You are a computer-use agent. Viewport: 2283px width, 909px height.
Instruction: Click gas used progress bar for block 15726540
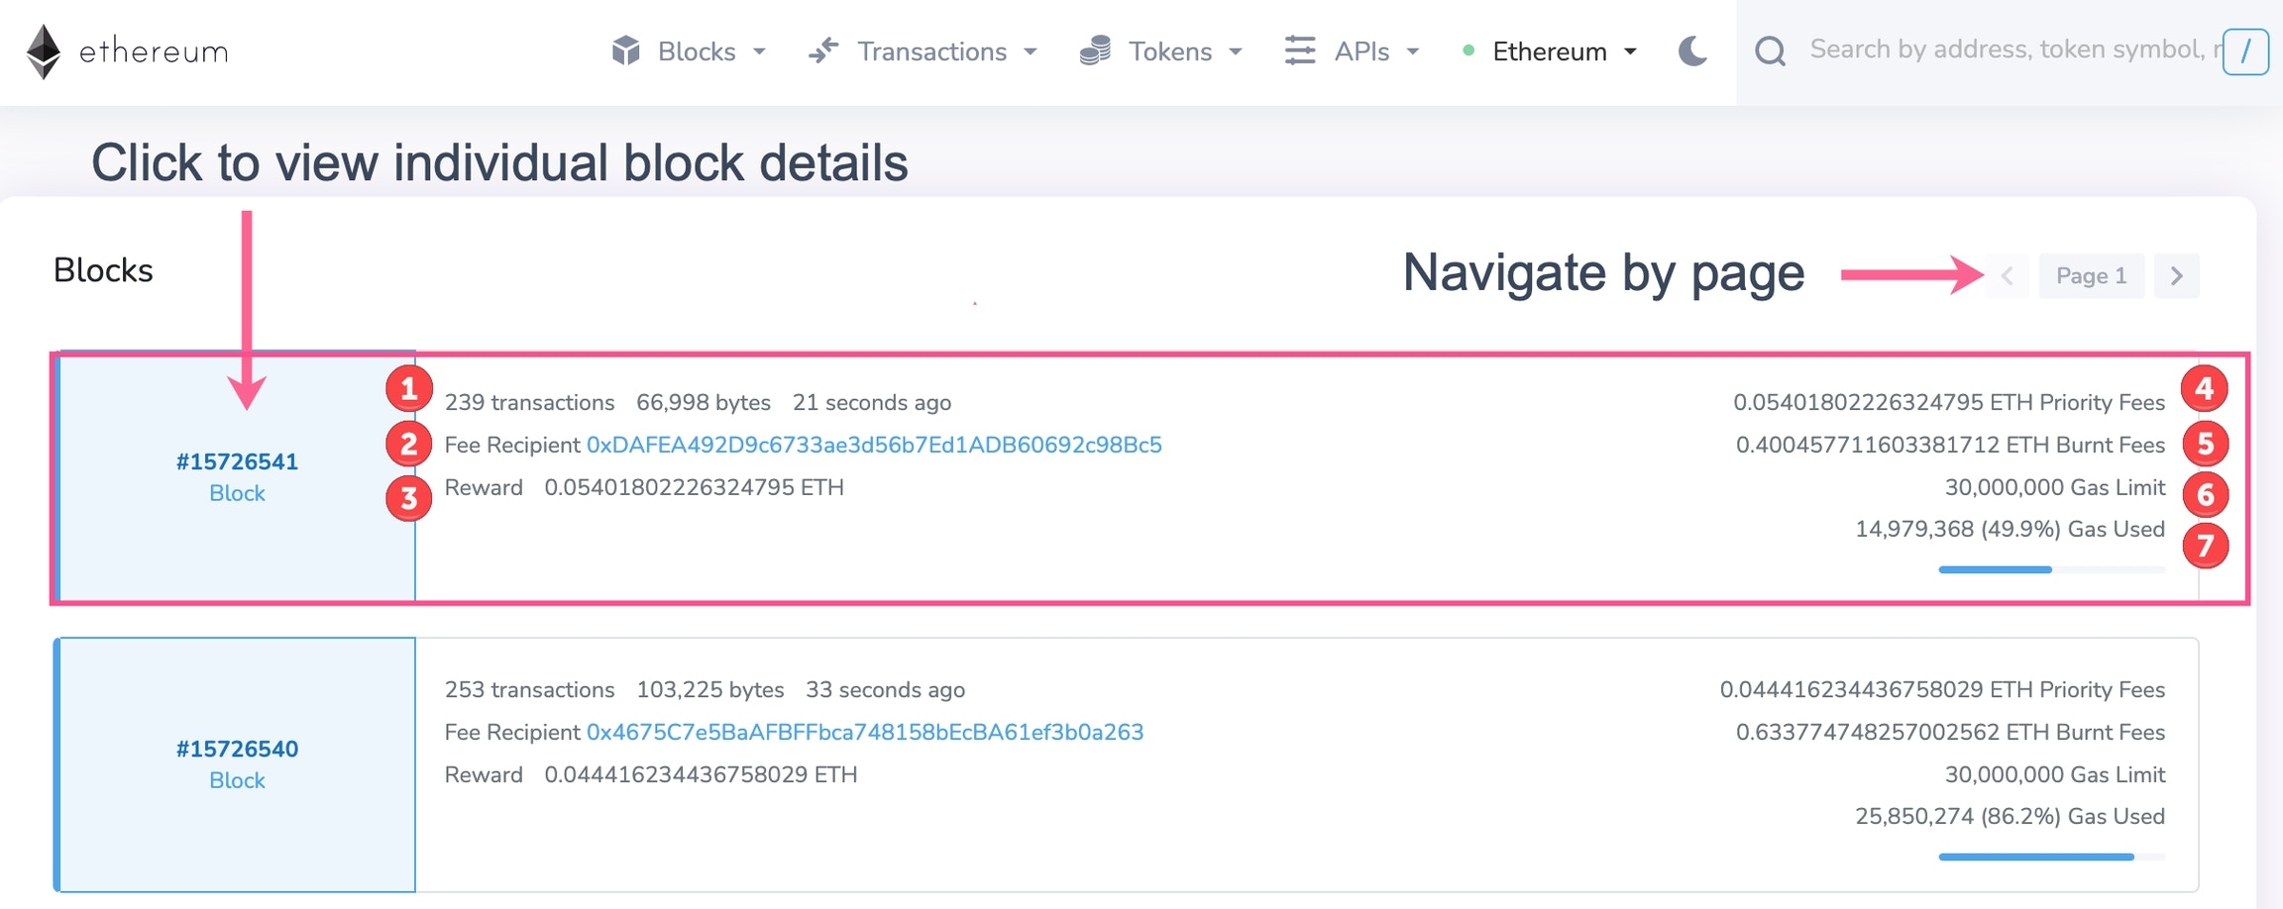pos(2051,857)
